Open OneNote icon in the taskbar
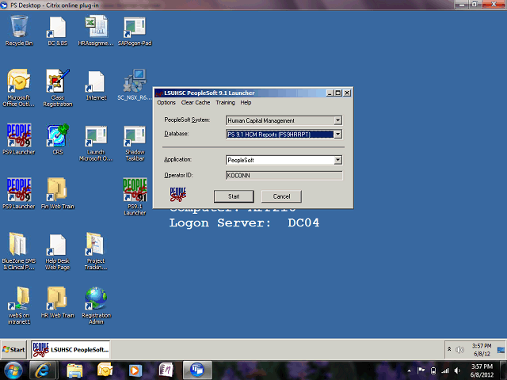 pos(166,370)
